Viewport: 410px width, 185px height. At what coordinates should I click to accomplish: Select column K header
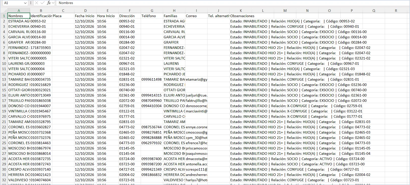[x=241, y=11]
